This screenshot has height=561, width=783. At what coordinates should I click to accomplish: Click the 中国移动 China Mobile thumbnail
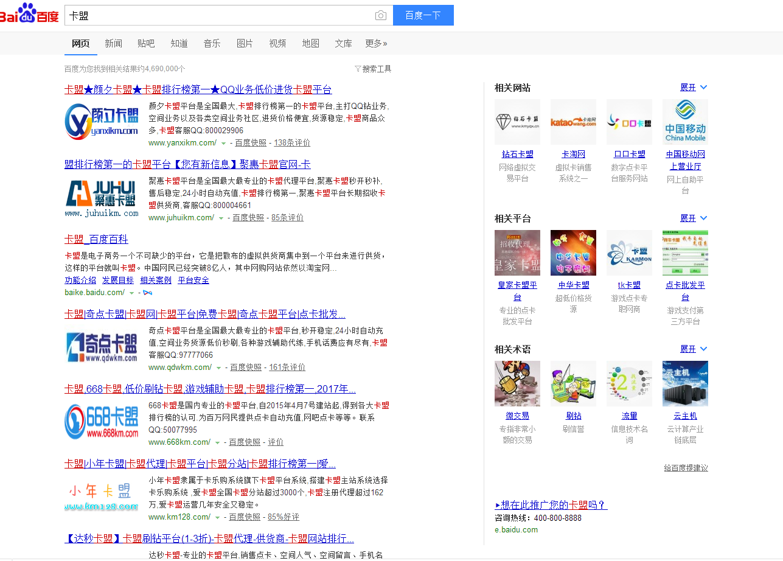(x=685, y=122)
